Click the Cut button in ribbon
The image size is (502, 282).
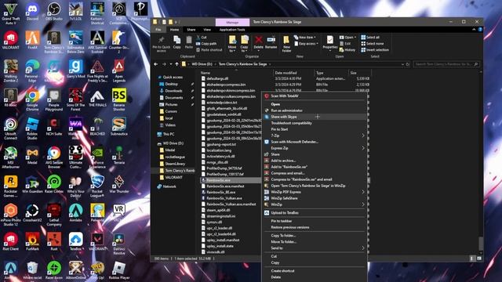202,37
